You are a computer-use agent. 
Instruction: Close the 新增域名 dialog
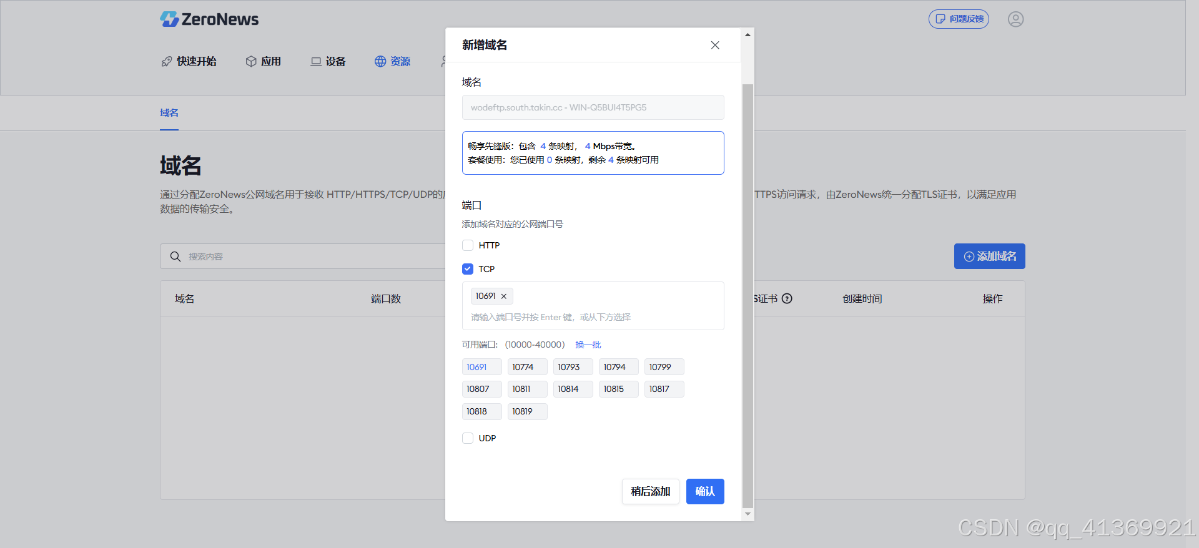coord(715,45)
